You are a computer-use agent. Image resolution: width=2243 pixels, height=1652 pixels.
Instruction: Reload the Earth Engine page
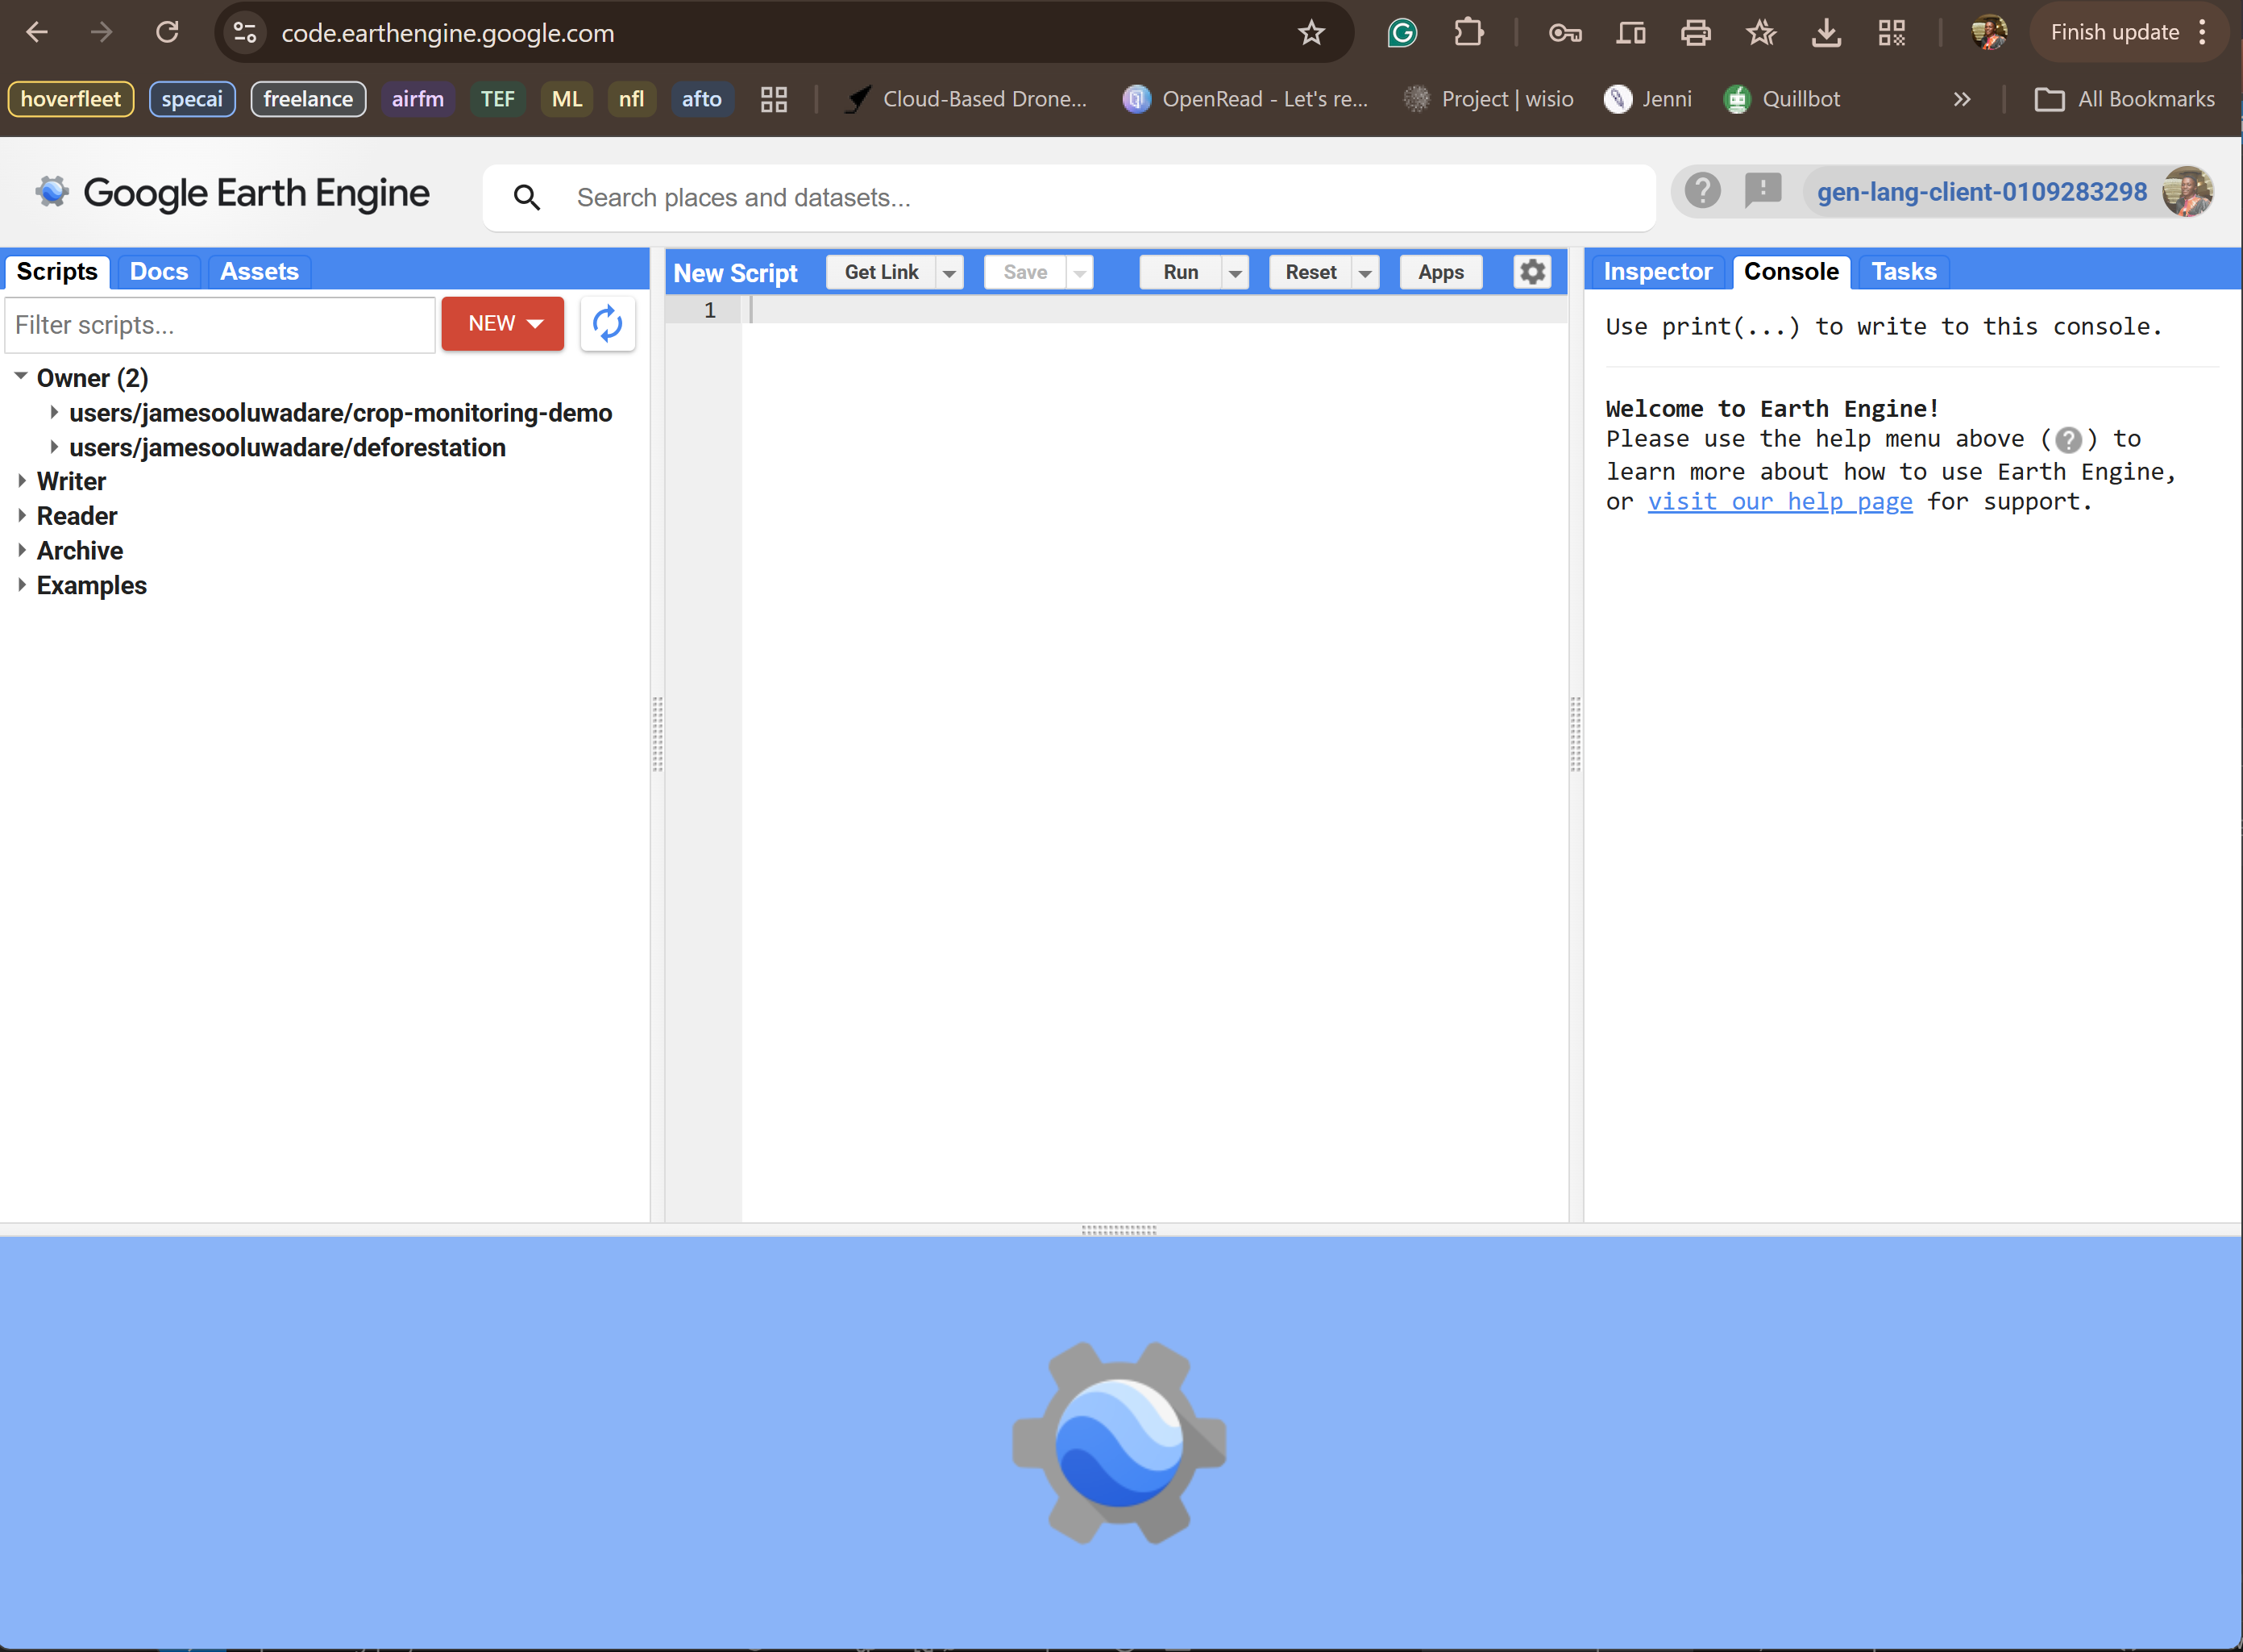(x=167, y=32)
